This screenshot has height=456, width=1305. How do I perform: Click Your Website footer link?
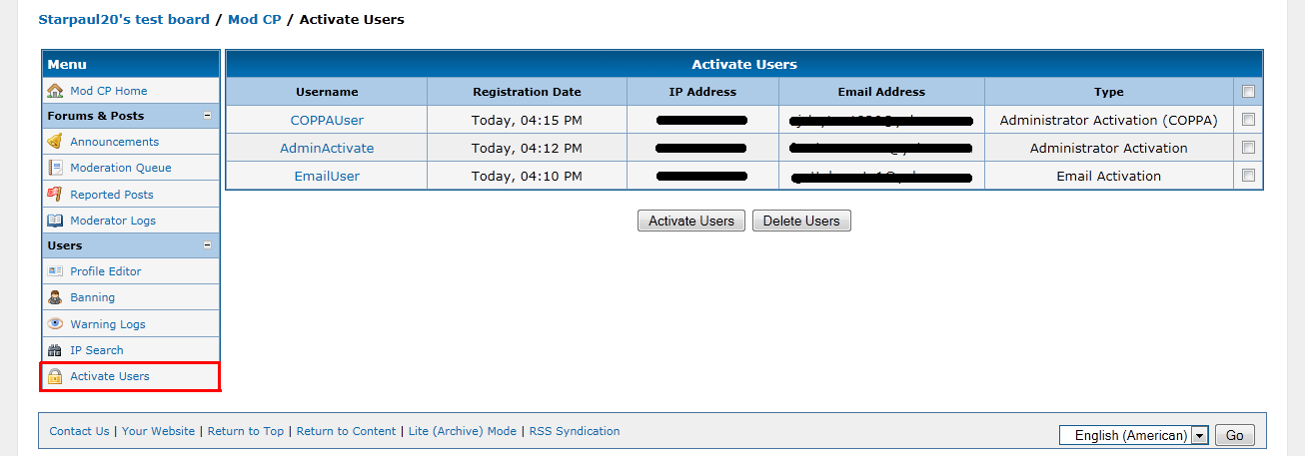point(158,431)
